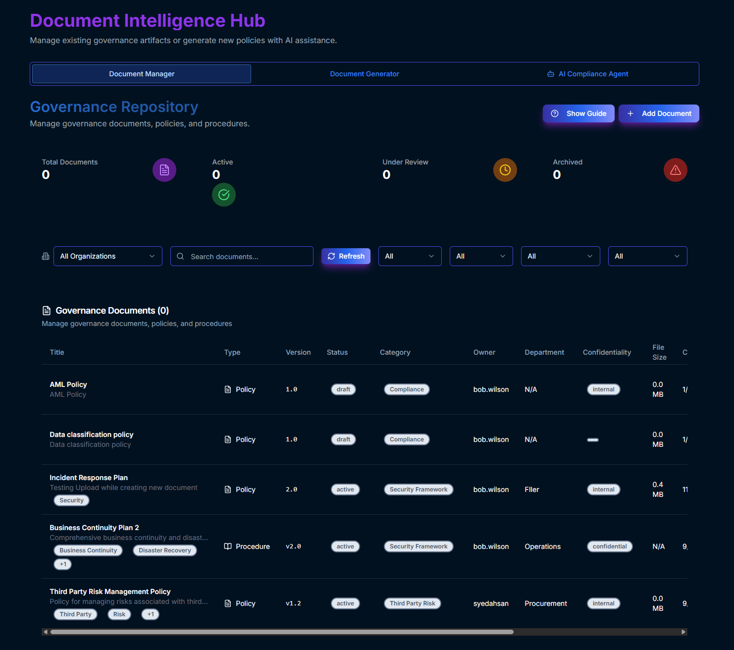Click the Security tag under Incident Response Plan
This screenshot has width=734, height=650.
point(72,500)
